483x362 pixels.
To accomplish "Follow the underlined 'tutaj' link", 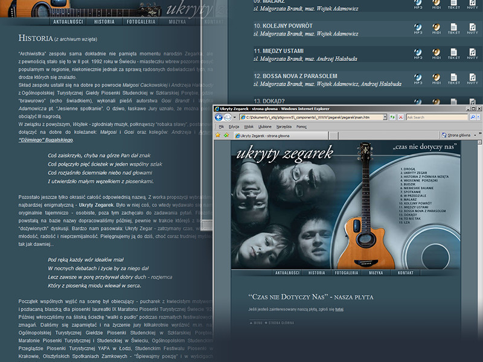I will [339, 310].
